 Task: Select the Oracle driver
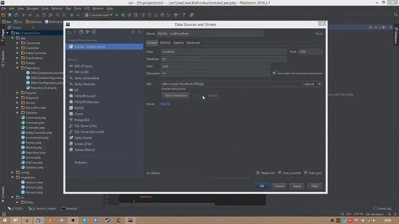tap(79, 114)
